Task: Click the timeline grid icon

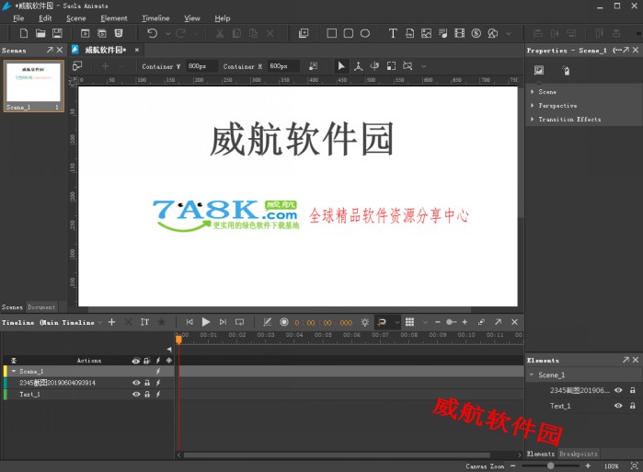Action: tap(409, 322)
